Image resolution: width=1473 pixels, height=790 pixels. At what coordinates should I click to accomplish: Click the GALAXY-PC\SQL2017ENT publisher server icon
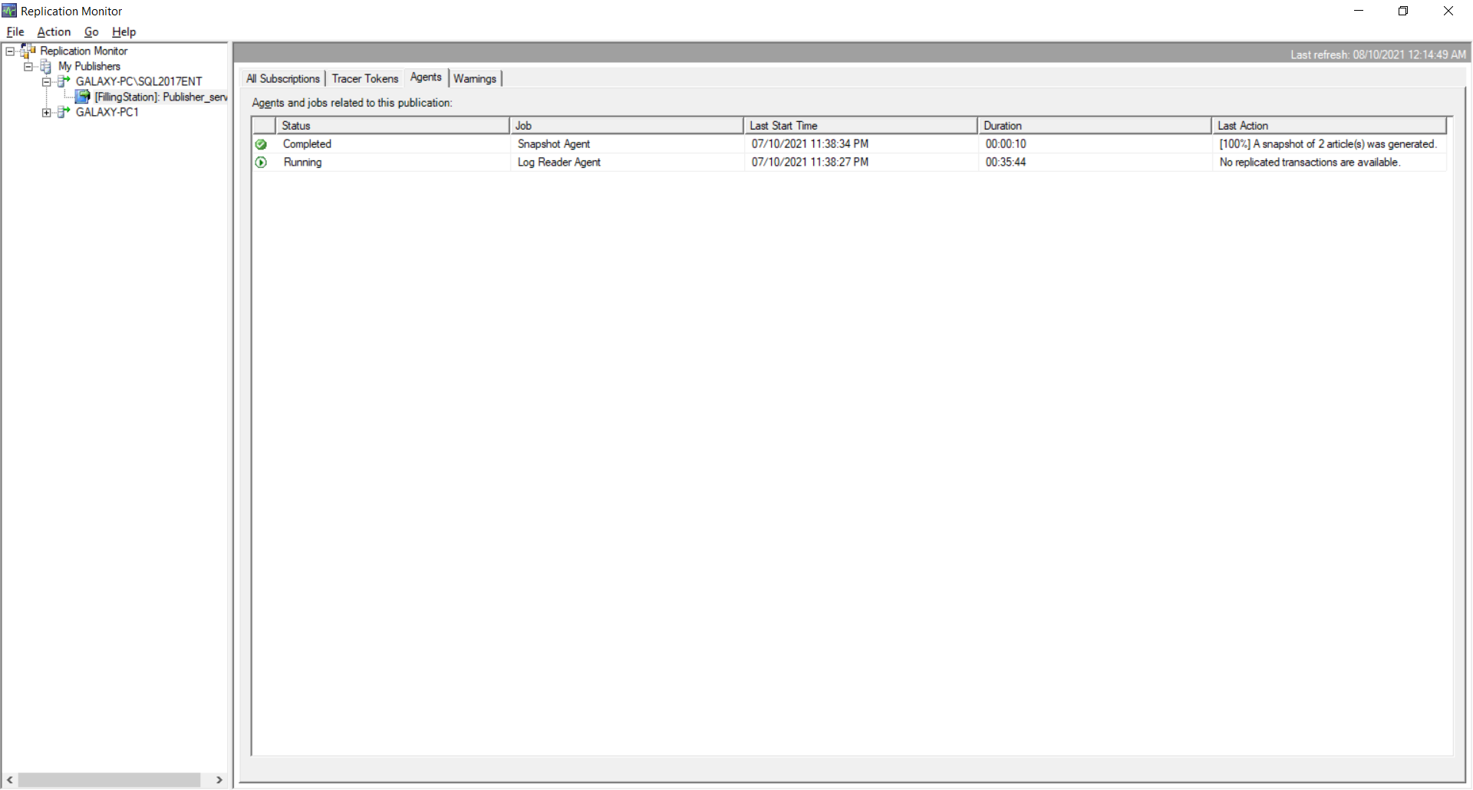pos(64,81)
